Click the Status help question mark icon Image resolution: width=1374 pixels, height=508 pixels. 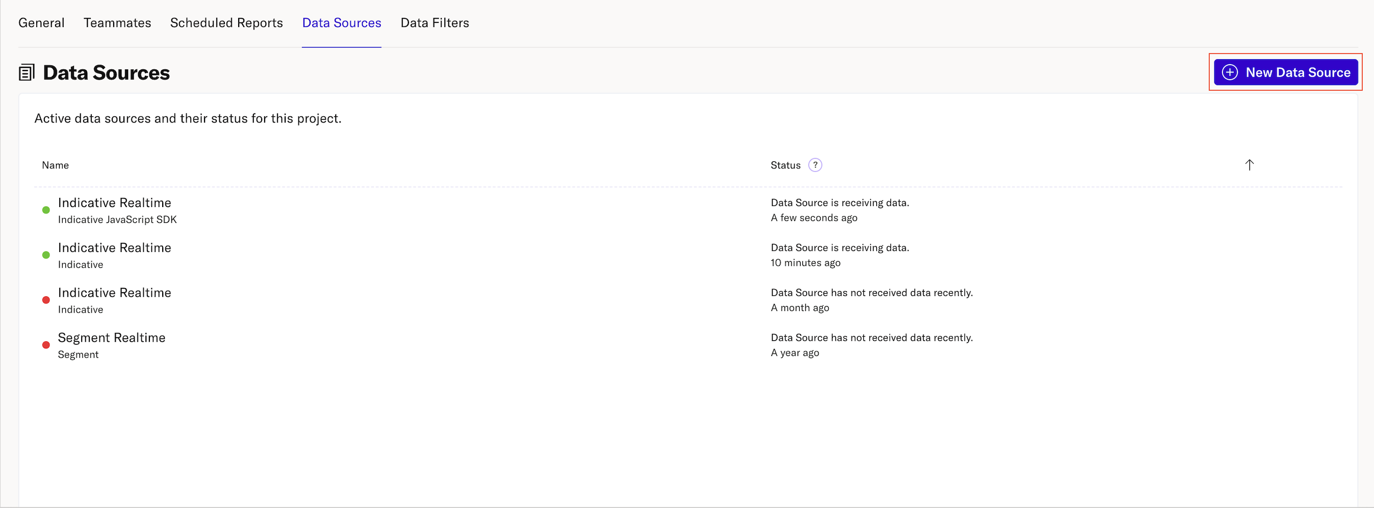pyautogui.click(x=815, y=165)
